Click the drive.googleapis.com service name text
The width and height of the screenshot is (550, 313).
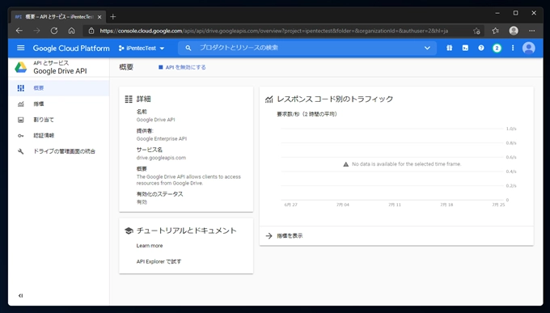coord(161,158)
